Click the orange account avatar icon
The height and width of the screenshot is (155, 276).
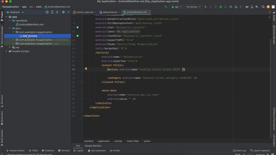point(268,7)
